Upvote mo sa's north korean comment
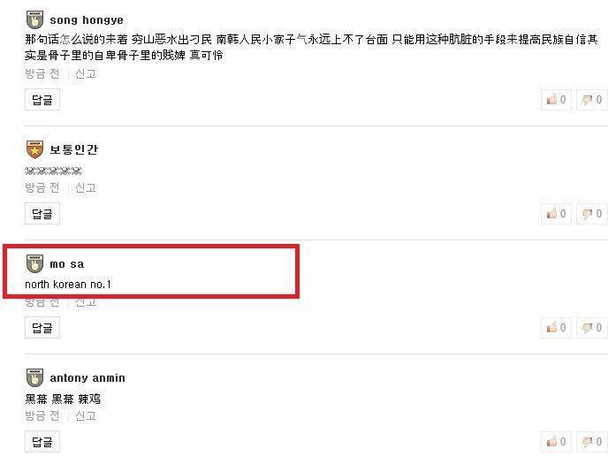The width and height of the screenshot is (616, 464). pyautogui.click(x=556, y=327)
